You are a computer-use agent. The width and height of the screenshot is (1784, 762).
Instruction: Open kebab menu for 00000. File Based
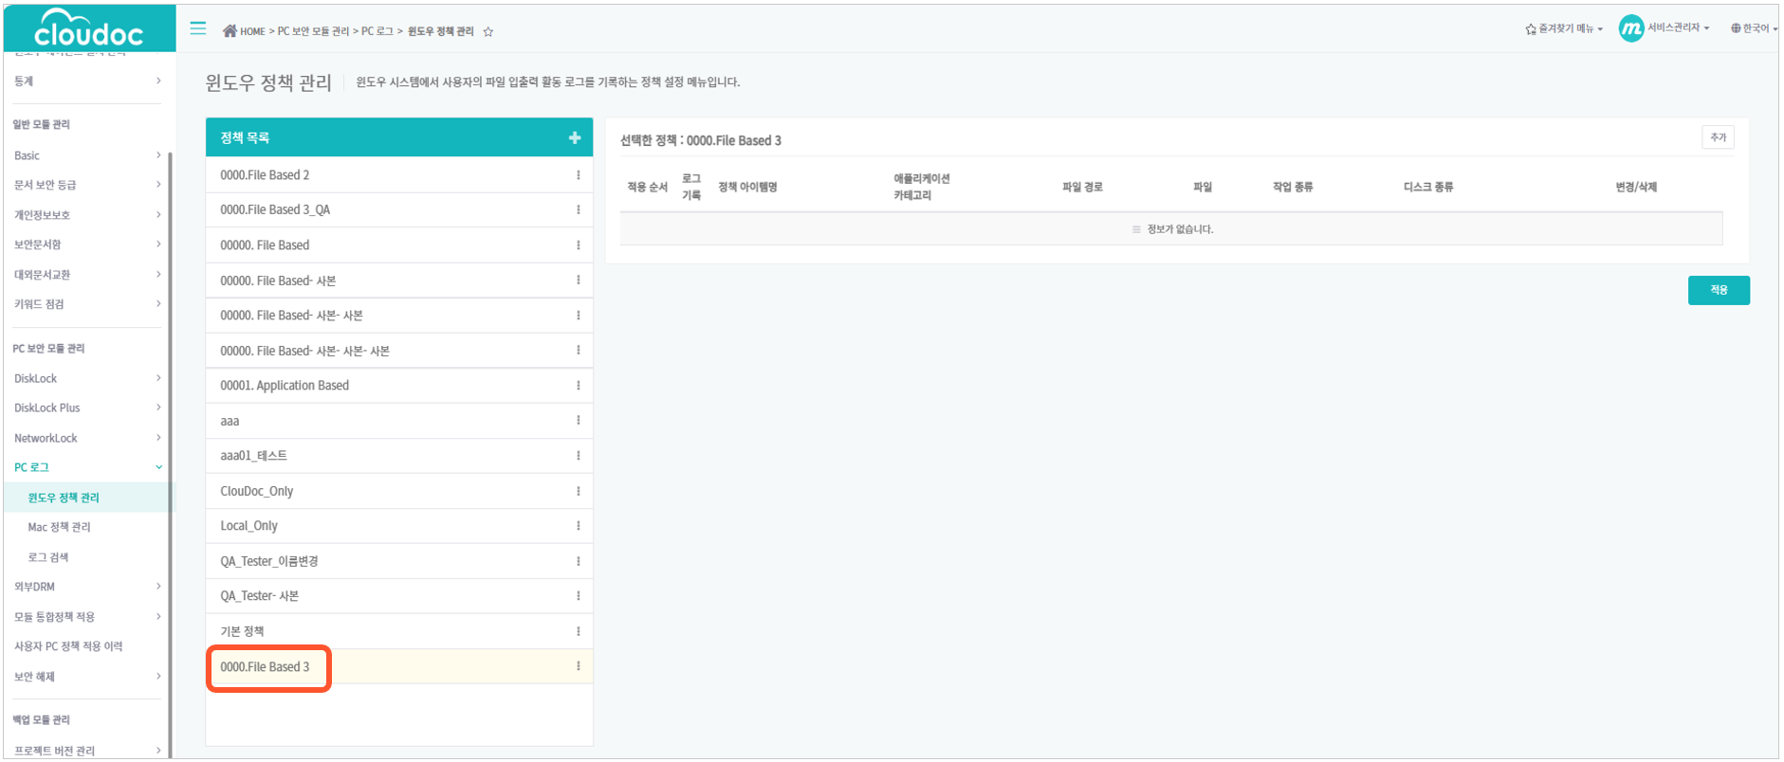[579, 245]
